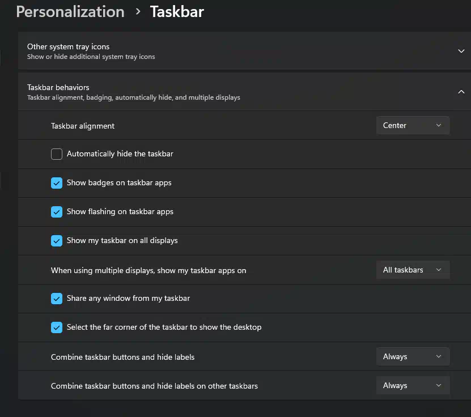This screenshot has width=471, height=417.
Task: Uncheck Show my taskbar on all displays
Action: (57, 241)
